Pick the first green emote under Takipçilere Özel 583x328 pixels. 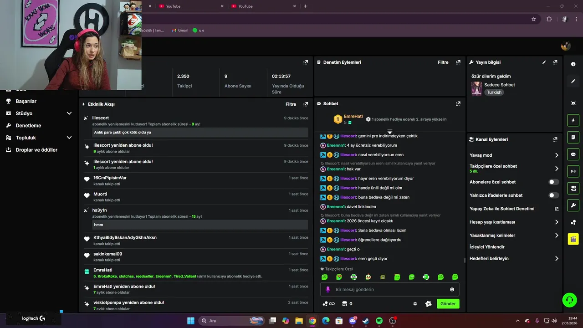[324, 277]
